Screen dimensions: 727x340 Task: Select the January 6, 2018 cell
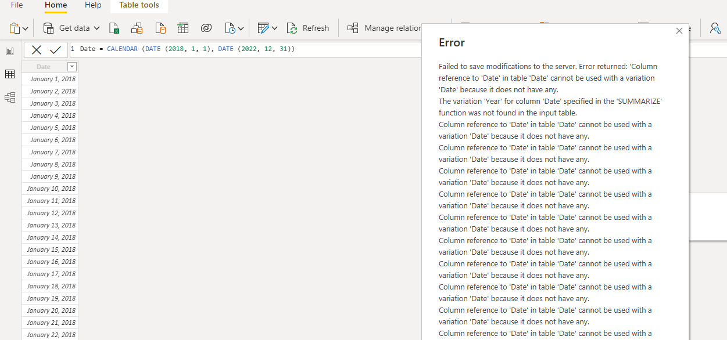pyautogui.click(x=50, y=140)
